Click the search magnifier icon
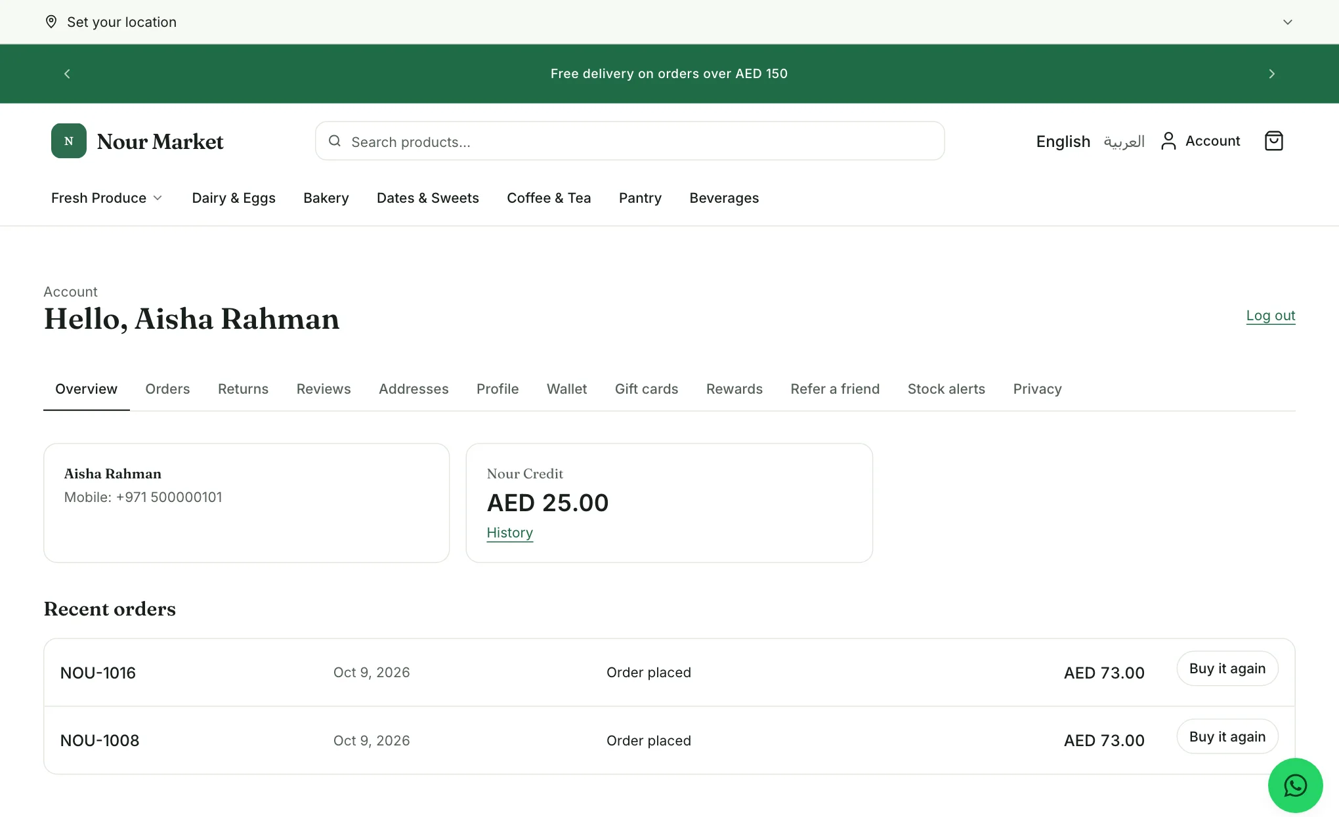The image size is (1339, 817). tap(335, 141)
